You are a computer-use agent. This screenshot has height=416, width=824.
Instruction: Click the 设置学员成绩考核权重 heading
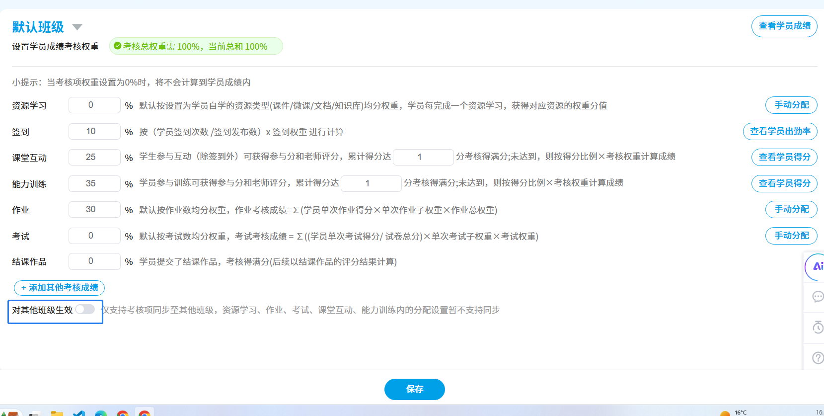[56, 47]
